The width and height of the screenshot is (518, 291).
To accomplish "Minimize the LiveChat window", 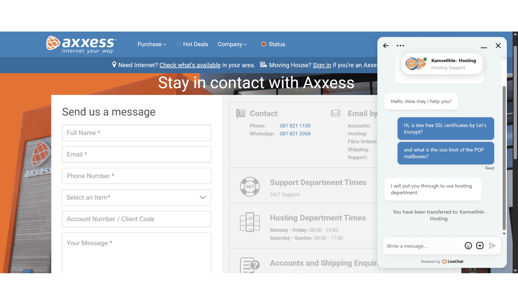I will point(484,47).
